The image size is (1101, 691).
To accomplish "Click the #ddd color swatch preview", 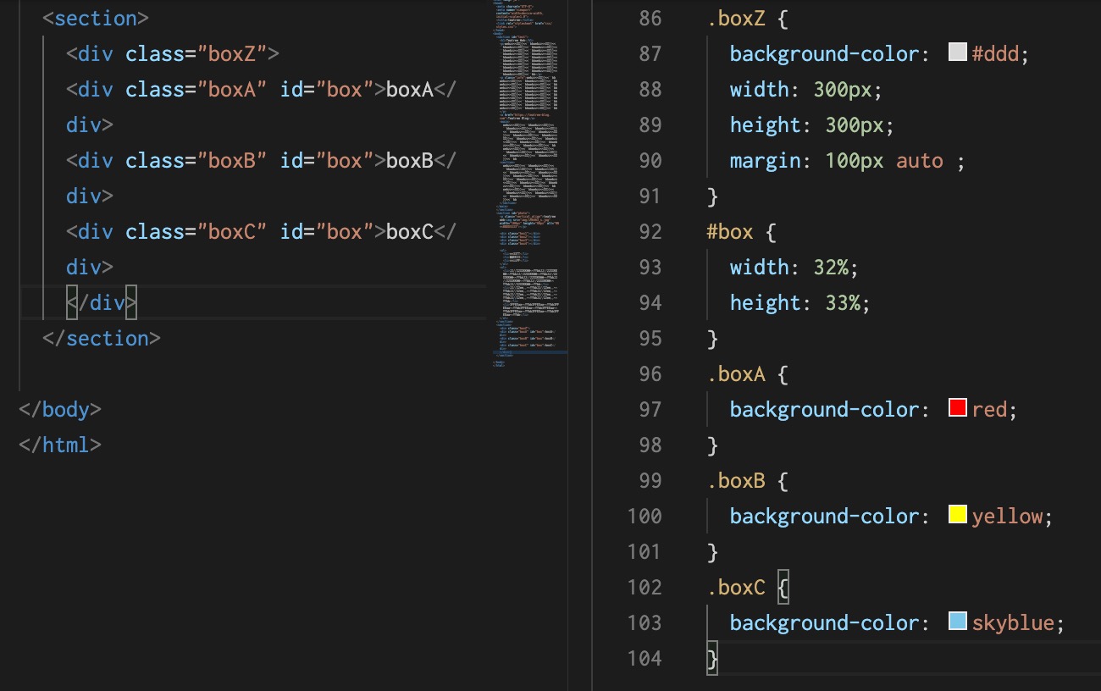I will tap(956, 52).
